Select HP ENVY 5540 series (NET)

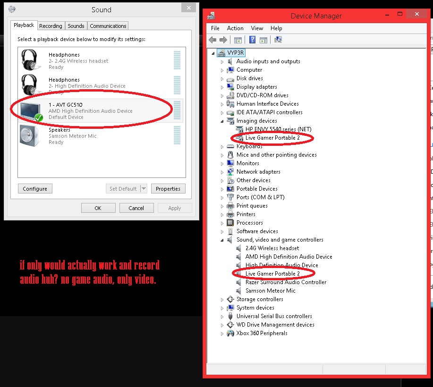(278, 129)
